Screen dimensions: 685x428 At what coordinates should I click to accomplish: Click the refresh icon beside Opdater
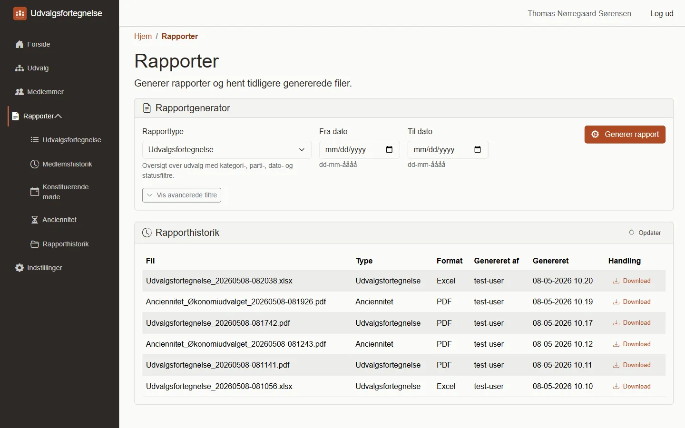(x=632, y=233)
